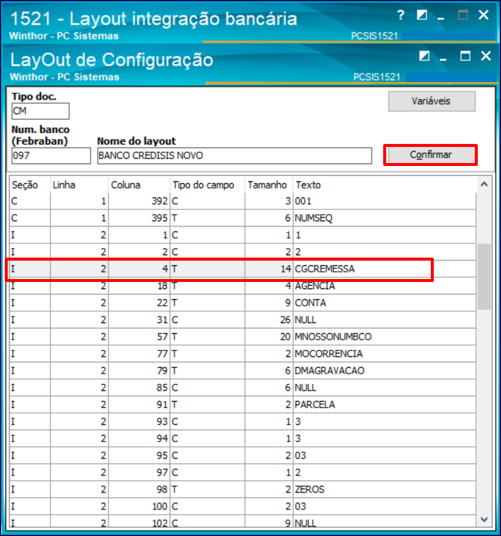Select the MOCORRENCIA row
Viewport: 501px width, 536px height.
click(243, 354)
